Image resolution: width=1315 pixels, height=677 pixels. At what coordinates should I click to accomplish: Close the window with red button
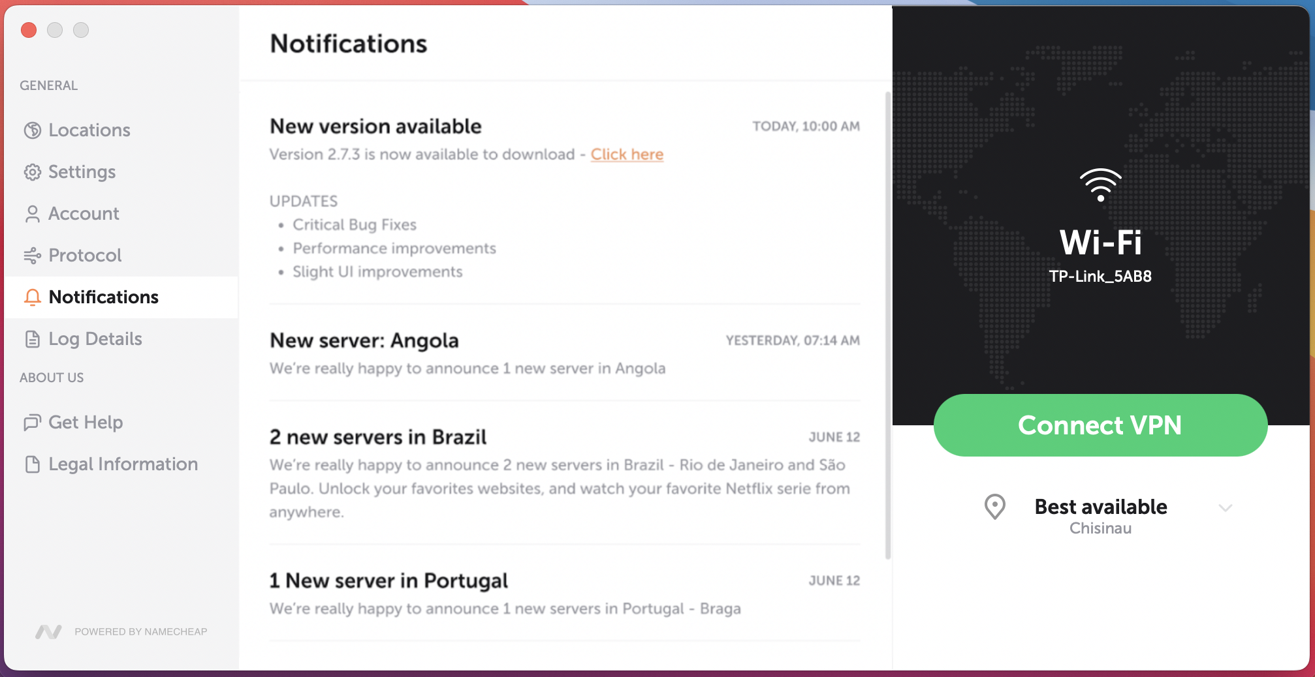coord(29,30)
